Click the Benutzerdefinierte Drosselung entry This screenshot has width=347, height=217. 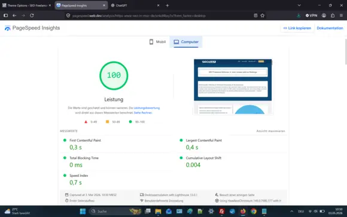pos(162,201)
